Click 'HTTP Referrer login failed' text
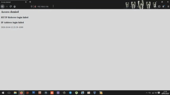This screenshot has height=95, width=170. tap(15, 17)
